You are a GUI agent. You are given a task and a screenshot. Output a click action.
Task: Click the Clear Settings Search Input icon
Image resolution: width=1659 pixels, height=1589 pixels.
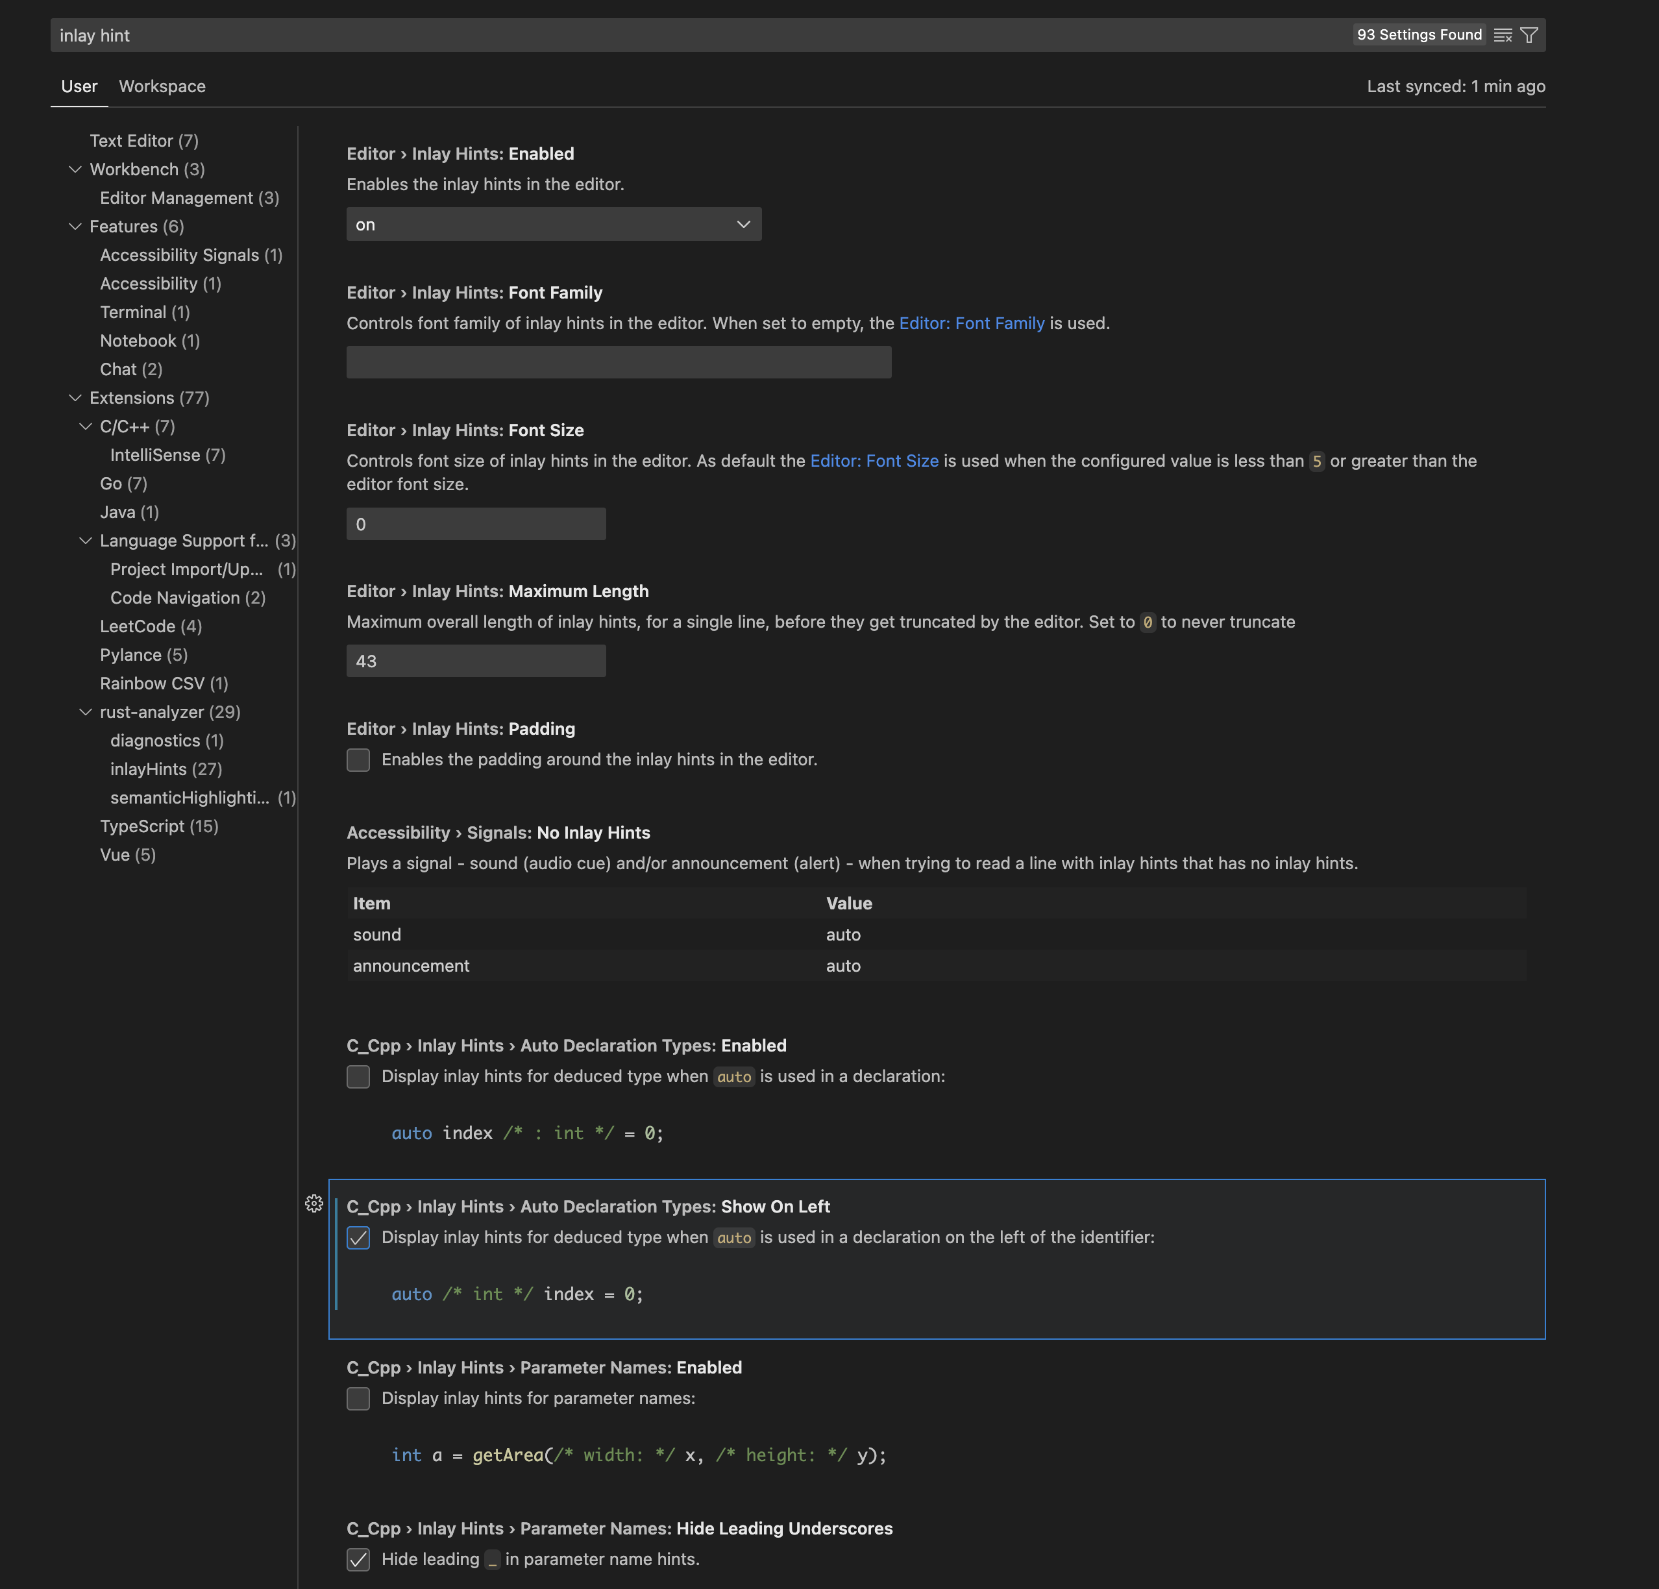pos(1503,34)
